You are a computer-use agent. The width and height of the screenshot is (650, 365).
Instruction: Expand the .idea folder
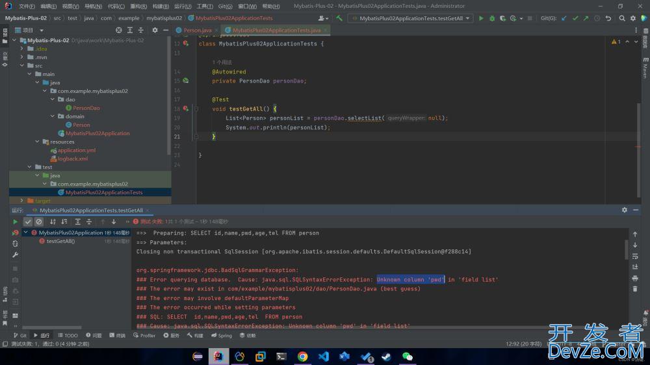[x=22, y=49]
